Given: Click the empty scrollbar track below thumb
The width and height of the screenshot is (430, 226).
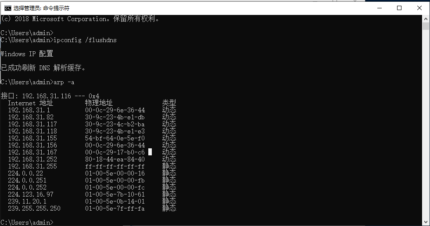Looking at the screenshot, I should pos(426,123).
